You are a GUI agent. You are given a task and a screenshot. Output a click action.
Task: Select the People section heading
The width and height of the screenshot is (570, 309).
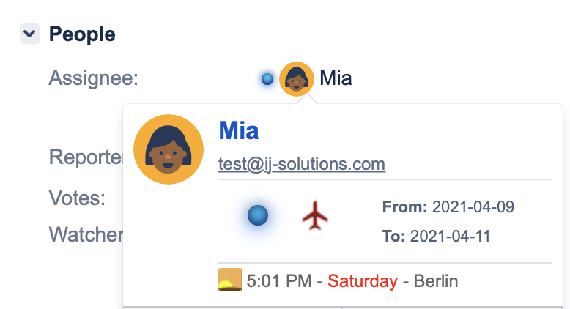click(82, 34)
